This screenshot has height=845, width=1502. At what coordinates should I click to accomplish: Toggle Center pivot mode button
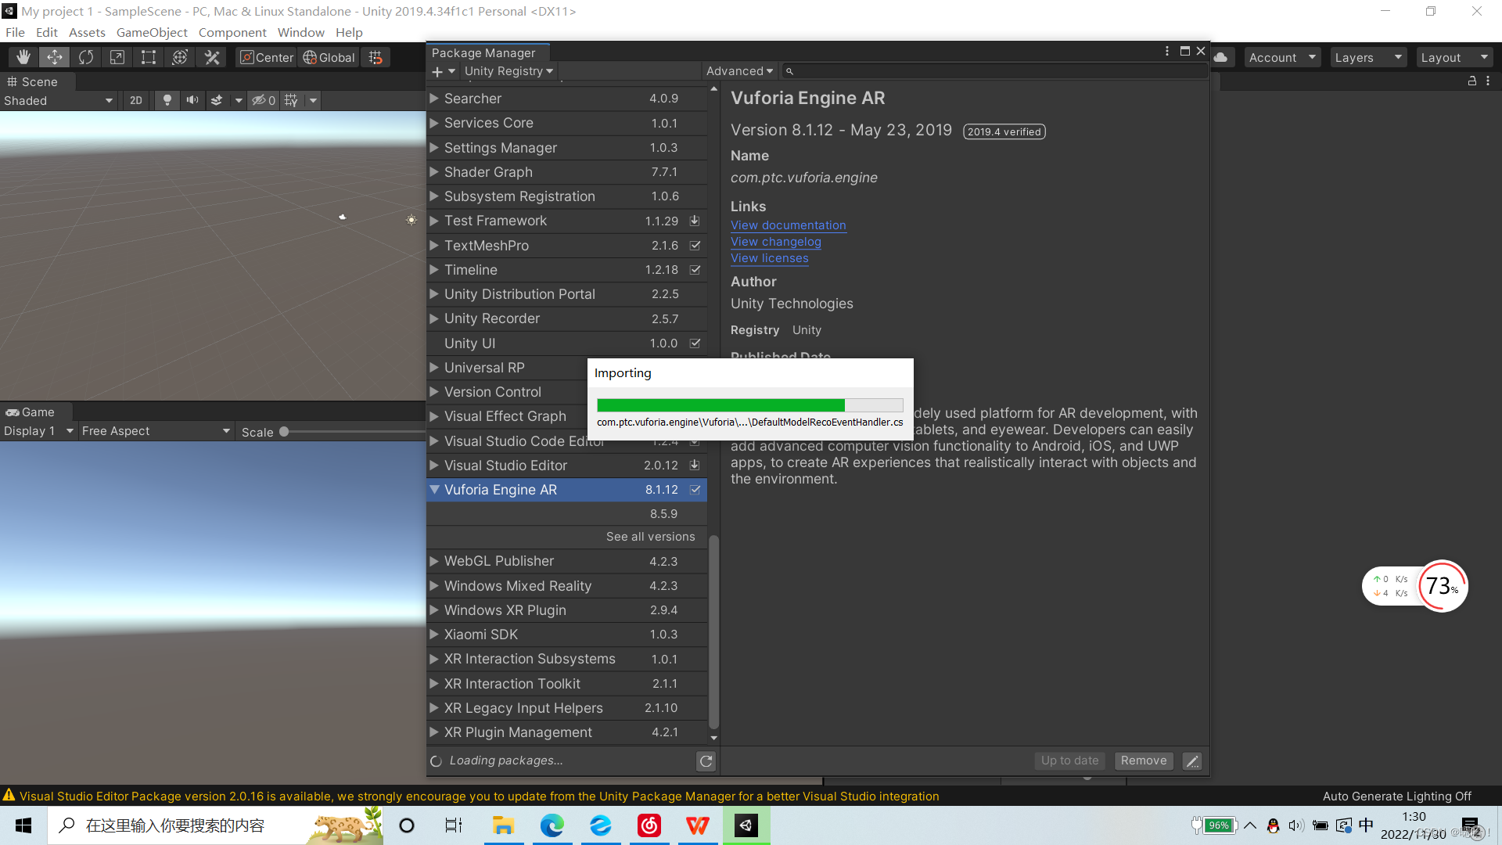267,57
